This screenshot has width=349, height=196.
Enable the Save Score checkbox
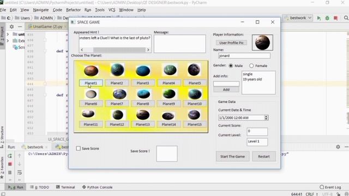click(79, 148)
